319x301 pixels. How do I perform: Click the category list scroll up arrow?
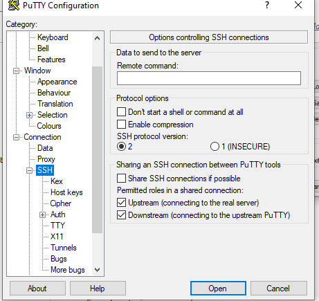click(x=97, y=38)
